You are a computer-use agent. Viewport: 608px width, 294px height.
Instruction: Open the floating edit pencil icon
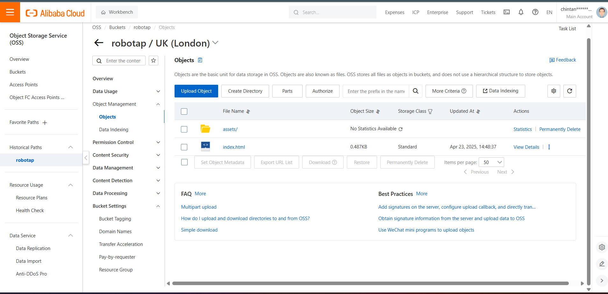(x=602, y=264)
